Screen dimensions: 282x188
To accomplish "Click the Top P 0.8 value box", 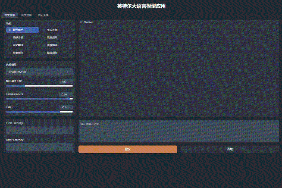I will click(x=66, y=107).
